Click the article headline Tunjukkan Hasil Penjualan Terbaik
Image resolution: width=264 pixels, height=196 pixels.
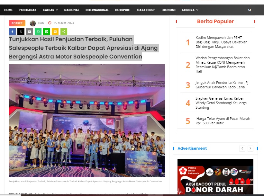click(x=83, y=48)
